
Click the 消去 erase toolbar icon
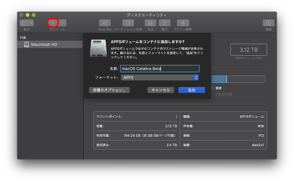[x=151, y=23]
